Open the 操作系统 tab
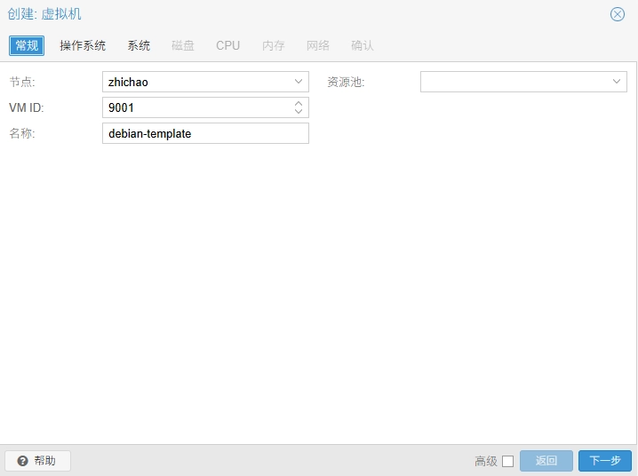 point(83,45)
